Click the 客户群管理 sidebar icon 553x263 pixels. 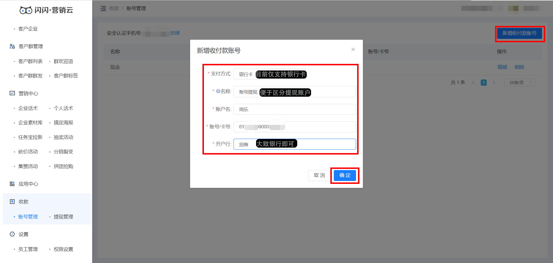point(12,46)
